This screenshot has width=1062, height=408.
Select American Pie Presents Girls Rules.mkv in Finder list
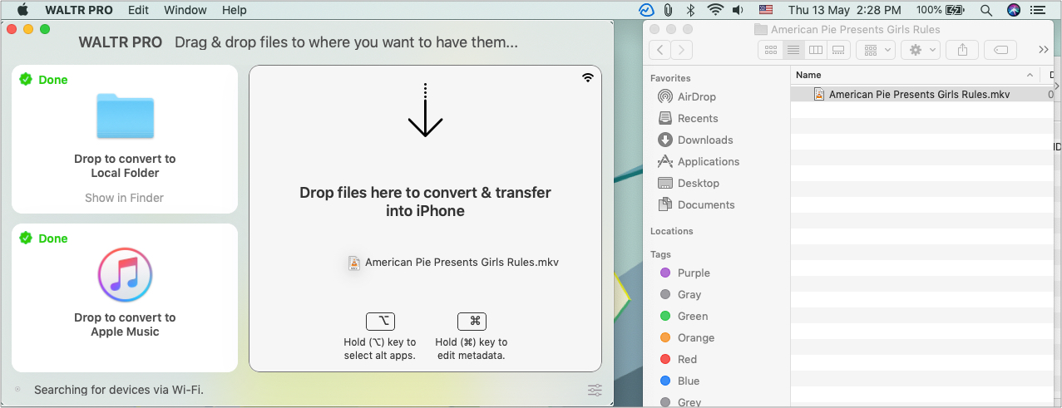[919, 94]
